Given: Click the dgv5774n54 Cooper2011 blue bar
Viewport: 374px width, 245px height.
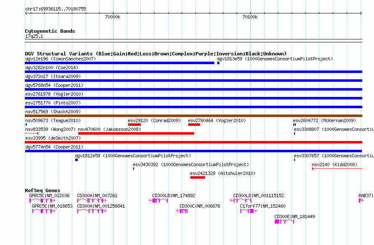Looking at the screenshot, I should click(193, 151).
